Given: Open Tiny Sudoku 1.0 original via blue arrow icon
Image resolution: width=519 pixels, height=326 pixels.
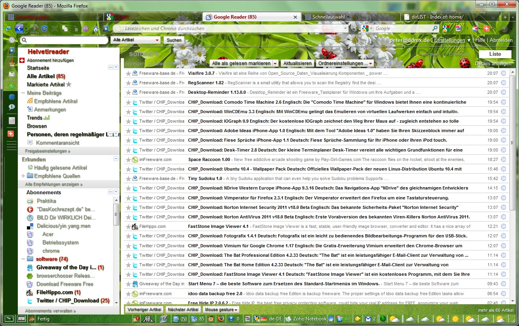Looking at the screenshot, I should point(503,179).
